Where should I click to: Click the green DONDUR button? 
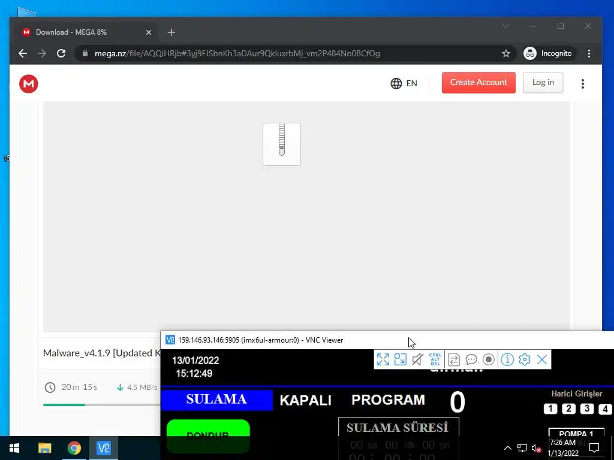[x=208, y=436]
